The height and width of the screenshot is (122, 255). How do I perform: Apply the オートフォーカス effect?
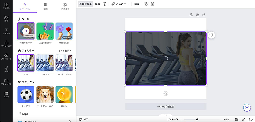(45, 94)
